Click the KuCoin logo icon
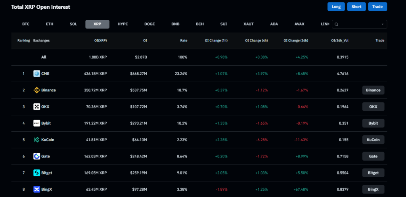The image size is (406, 197). (37, 140)
